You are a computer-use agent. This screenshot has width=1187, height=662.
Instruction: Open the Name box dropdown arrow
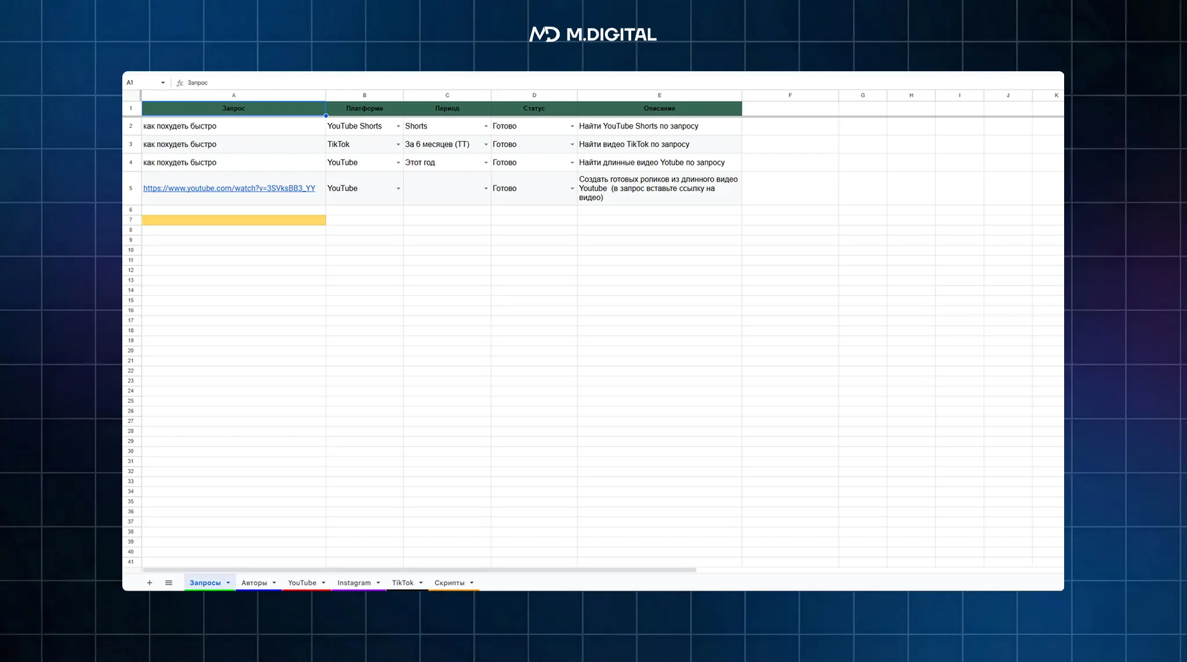point(163,83)
